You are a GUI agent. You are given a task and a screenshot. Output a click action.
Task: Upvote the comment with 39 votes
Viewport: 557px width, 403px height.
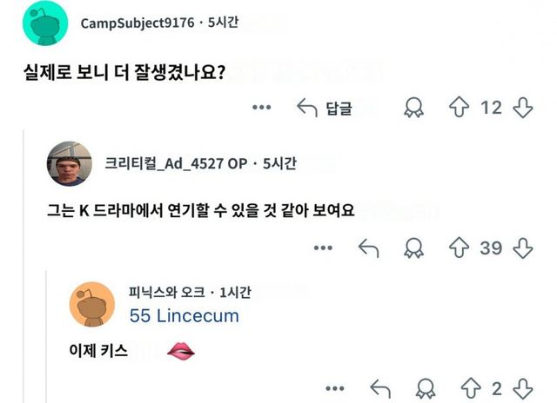pyautogui.click(x=459, y=248)
